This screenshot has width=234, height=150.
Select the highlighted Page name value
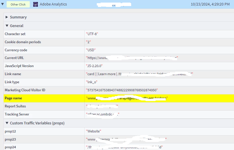click(x=127, y=98)
